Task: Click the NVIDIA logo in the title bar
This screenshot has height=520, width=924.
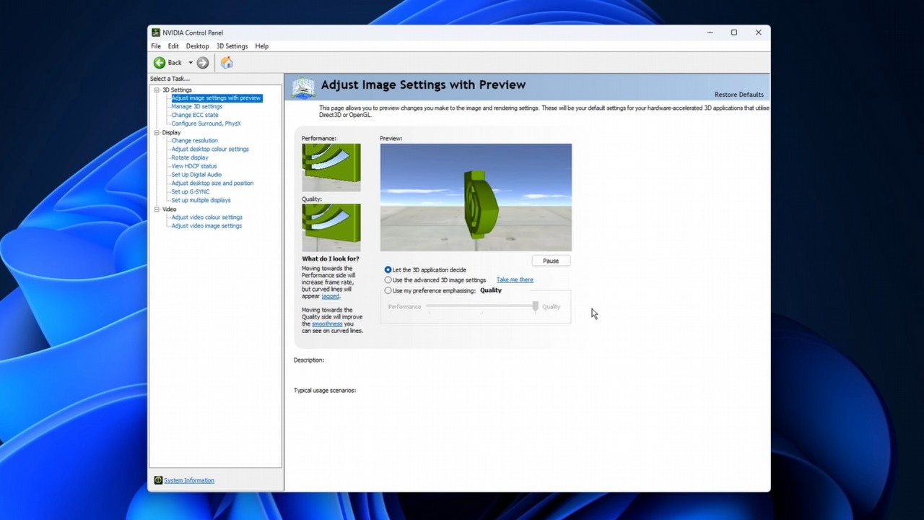Action: (x=156, y=32)
